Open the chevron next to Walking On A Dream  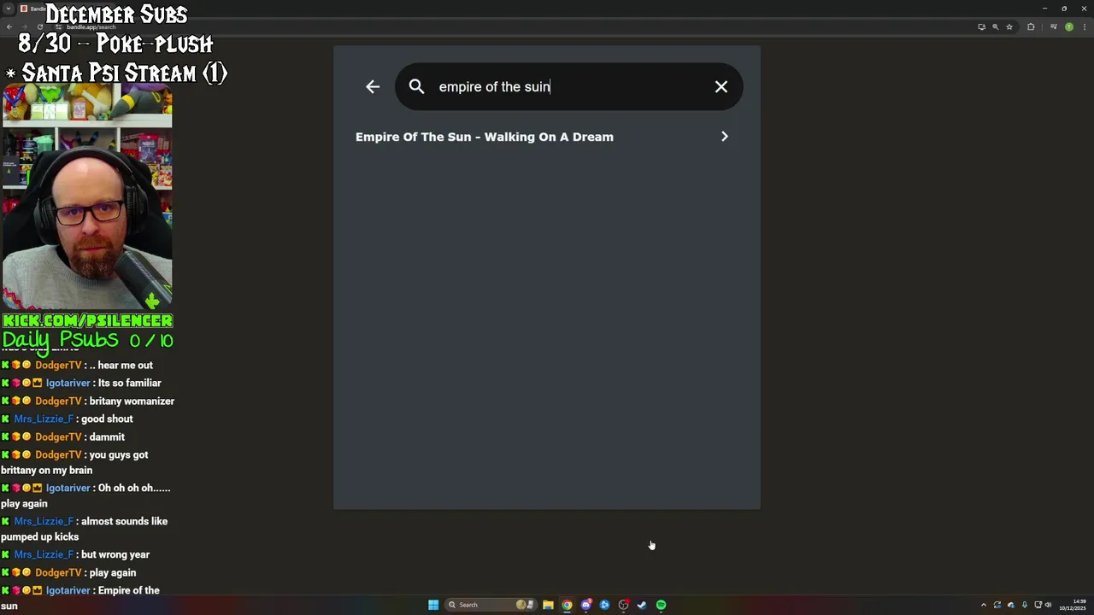coord(725,137)
